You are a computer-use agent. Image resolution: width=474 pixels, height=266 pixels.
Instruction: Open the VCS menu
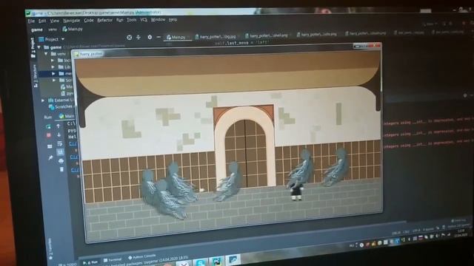coord(144,20)
